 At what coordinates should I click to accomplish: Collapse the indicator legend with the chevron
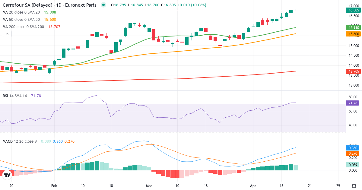(7, 34)
